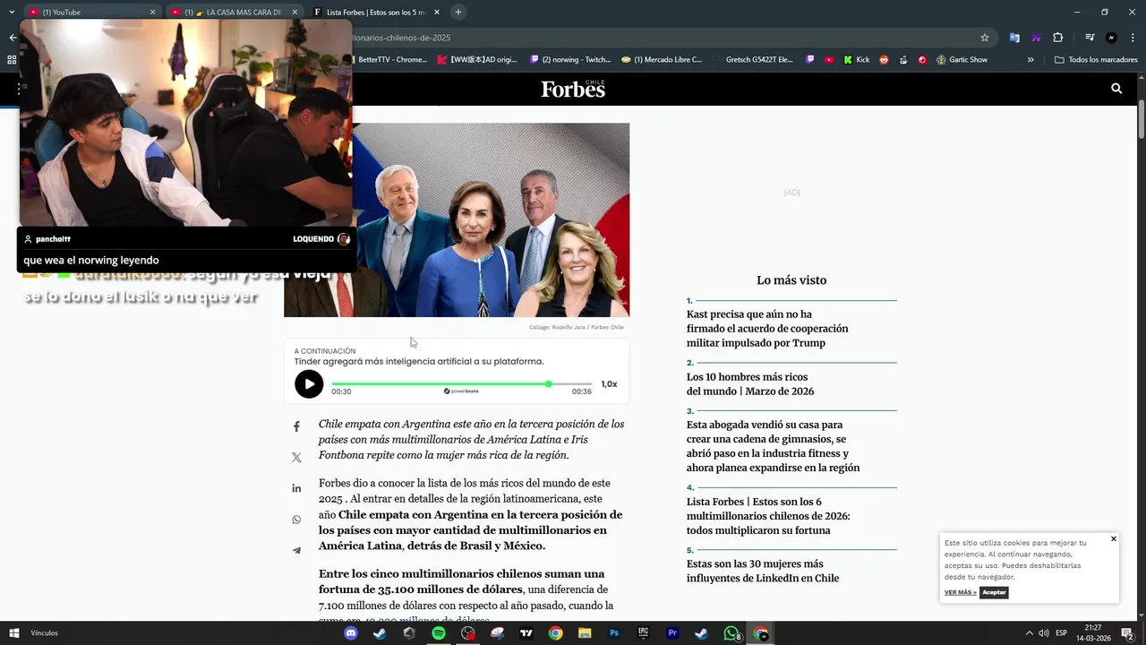1146x645 pixels.
Task: Open 6 multimillonarios chilenos de 2026 article
Action: 768,516
